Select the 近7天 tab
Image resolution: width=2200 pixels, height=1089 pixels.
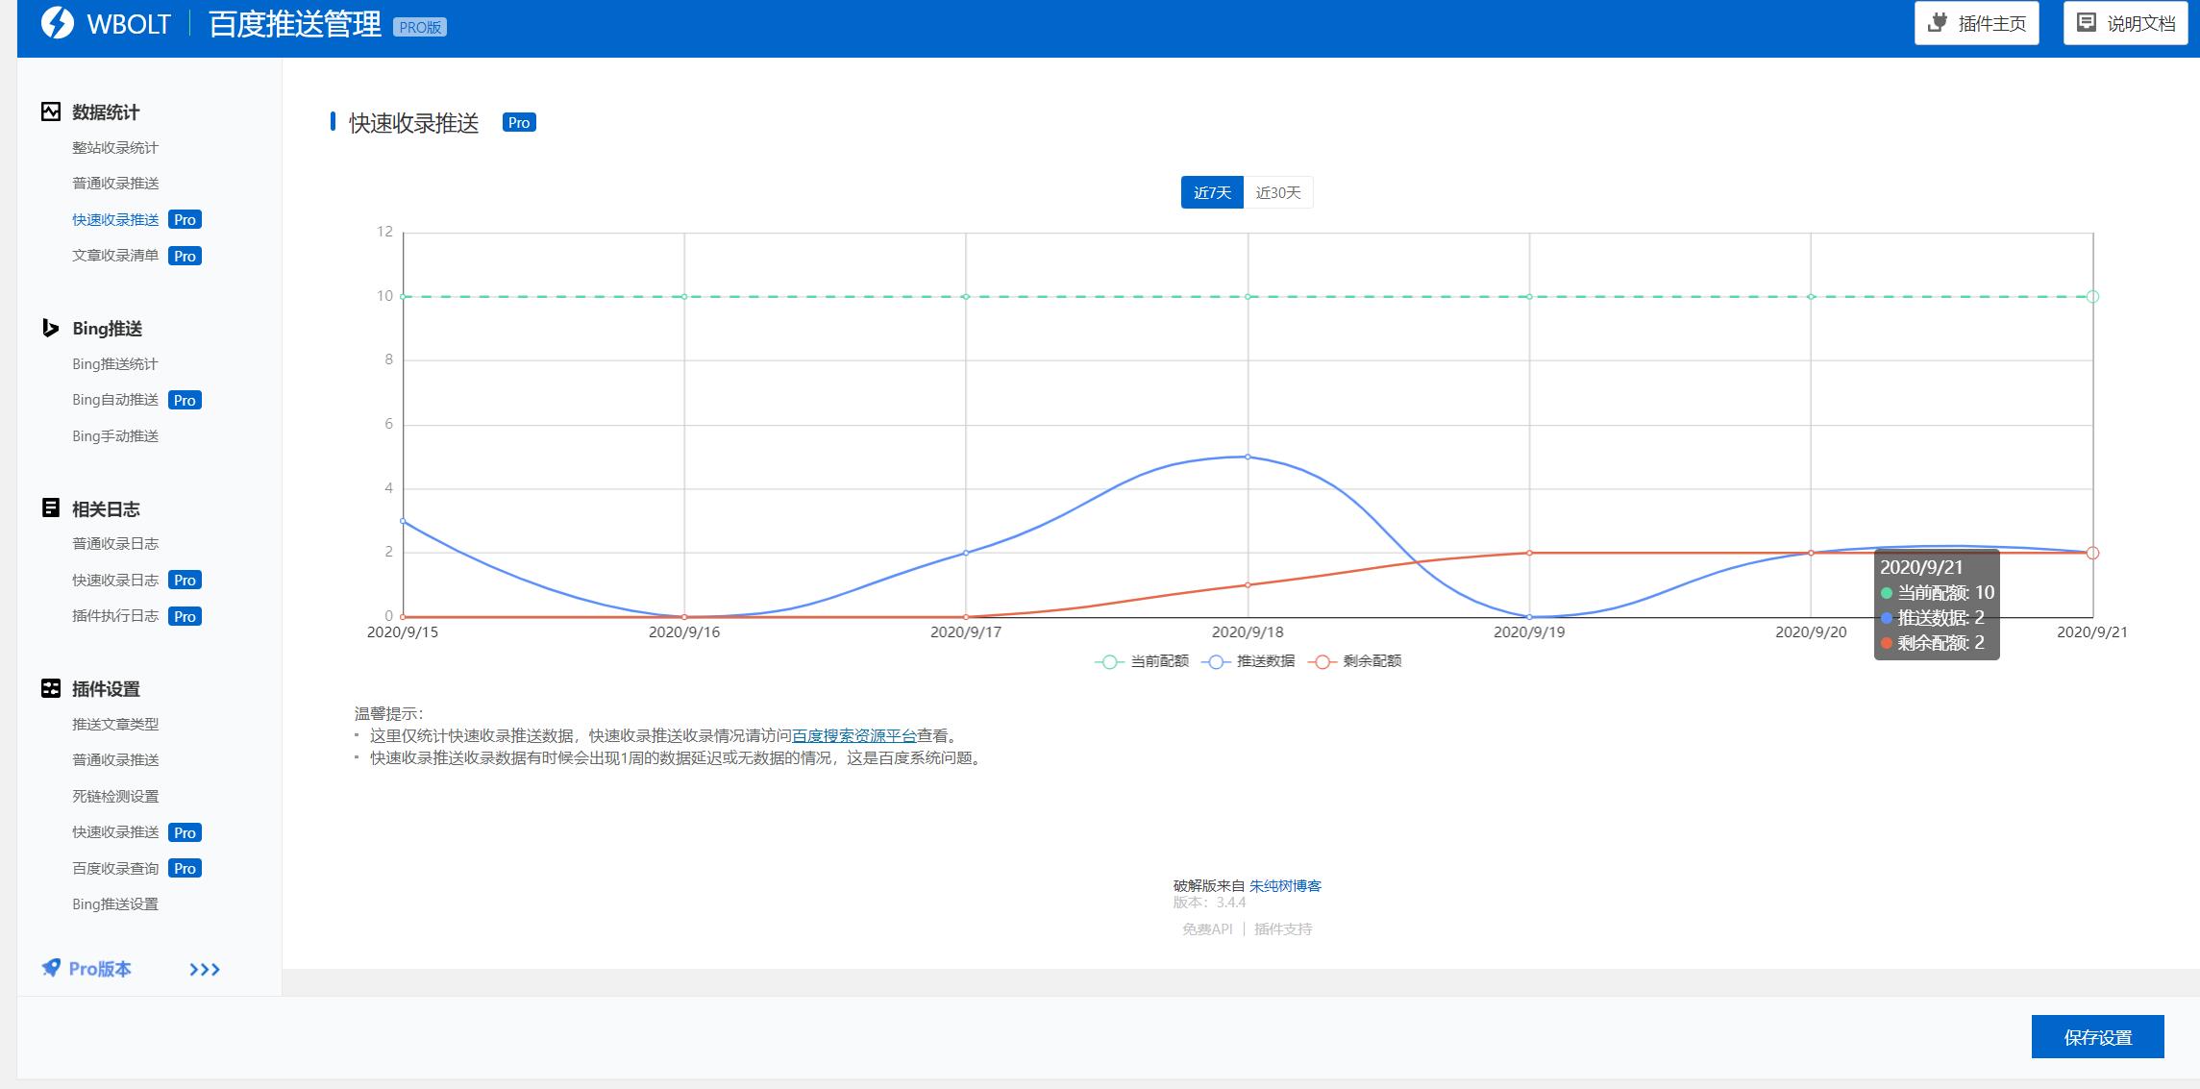point(1212,192)
